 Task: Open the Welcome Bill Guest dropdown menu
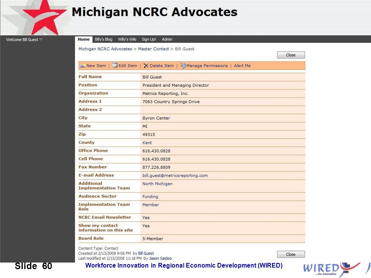coord(24,40)
